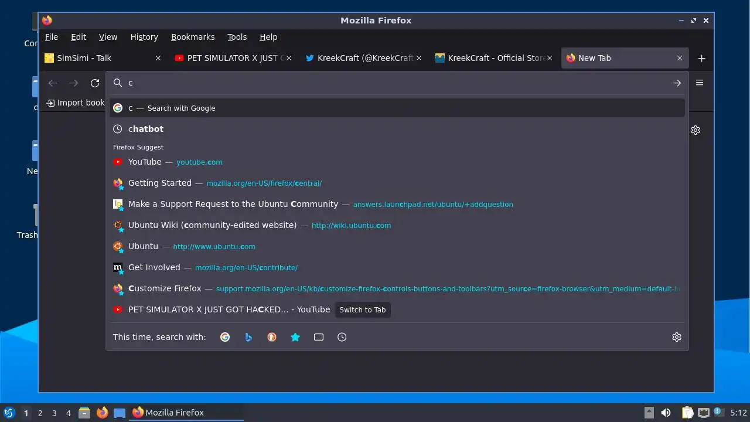Open a new tab with the plus button
The image size is (750, 422).
[702, 58]
